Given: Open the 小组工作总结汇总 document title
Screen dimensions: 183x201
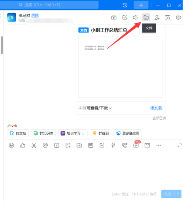Looking at the screenshot, I should pyautogui.click(x=109, y=30).
